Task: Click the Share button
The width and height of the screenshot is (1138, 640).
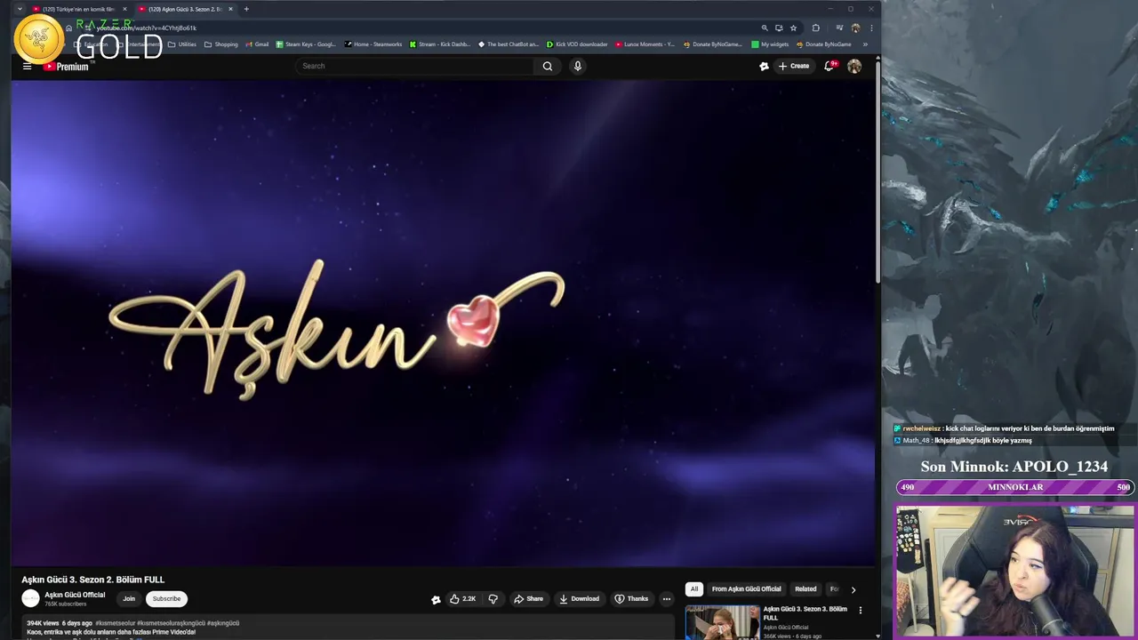Action: (x=528, y=599)
